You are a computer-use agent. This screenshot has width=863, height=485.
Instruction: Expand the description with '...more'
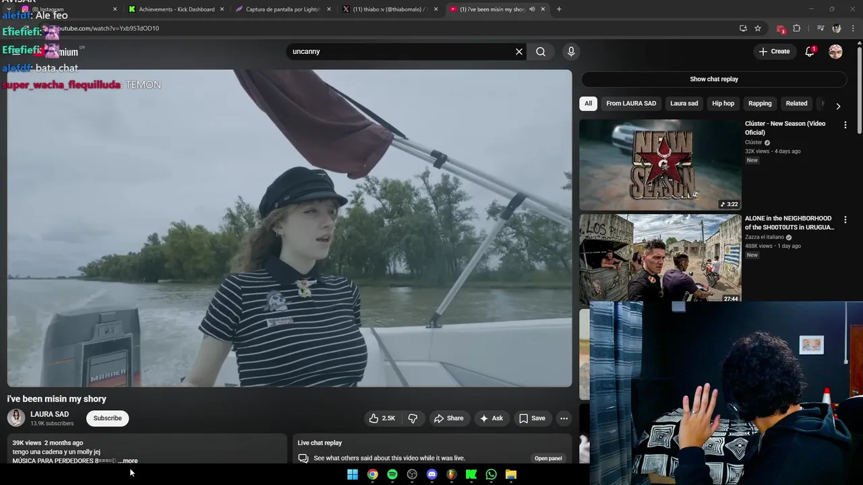click(x=127, y=461)
